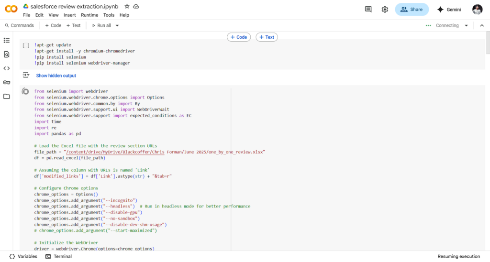The height and width of the screenshot is (262, 490).
Task: Stop the running code cell
Action: click(x=25, y=91)
